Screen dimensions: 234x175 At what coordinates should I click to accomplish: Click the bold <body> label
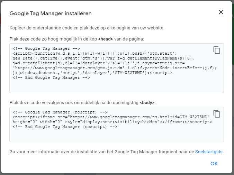coord(147,103)
